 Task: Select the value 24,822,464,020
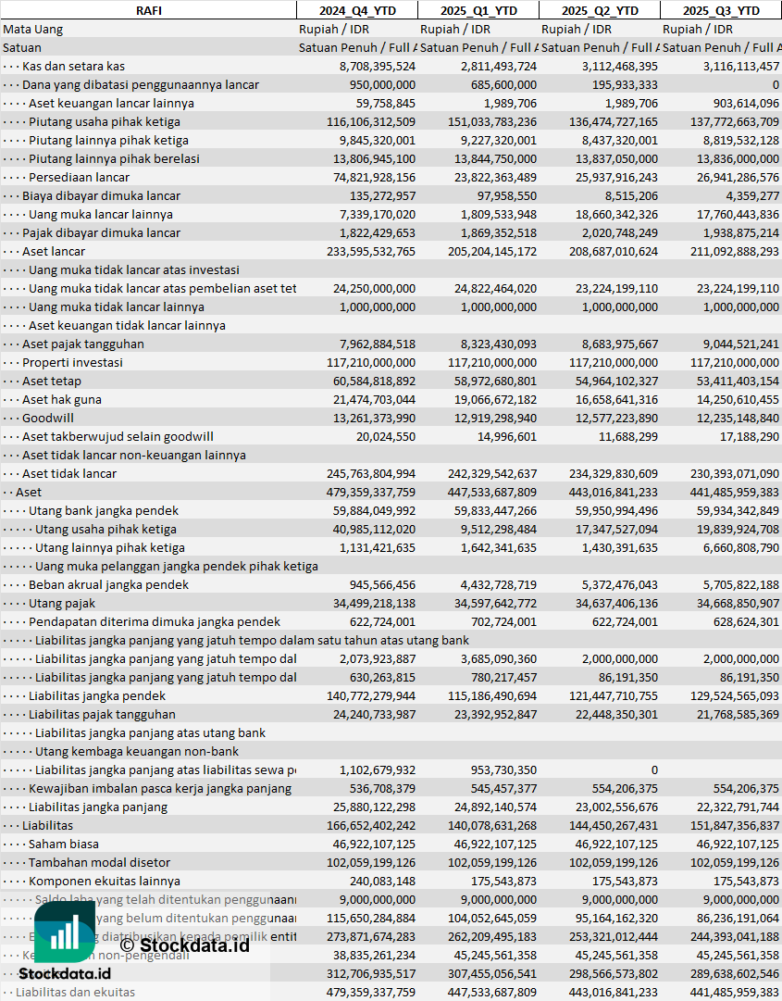click(496, 289)
